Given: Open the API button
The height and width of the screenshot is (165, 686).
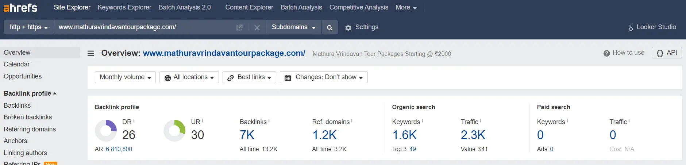Looking at the screenshot, I should click(667, 53).
